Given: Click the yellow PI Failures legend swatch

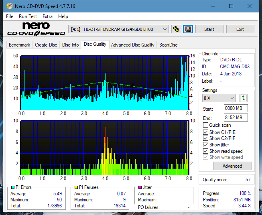Looking at the screenshot, I should (76, 187).
